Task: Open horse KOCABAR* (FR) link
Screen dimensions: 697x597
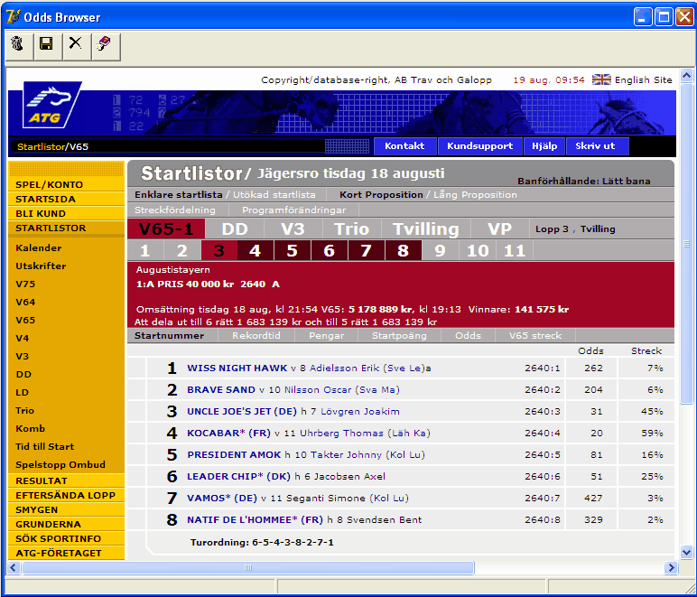Action: [x=228, y=433]
